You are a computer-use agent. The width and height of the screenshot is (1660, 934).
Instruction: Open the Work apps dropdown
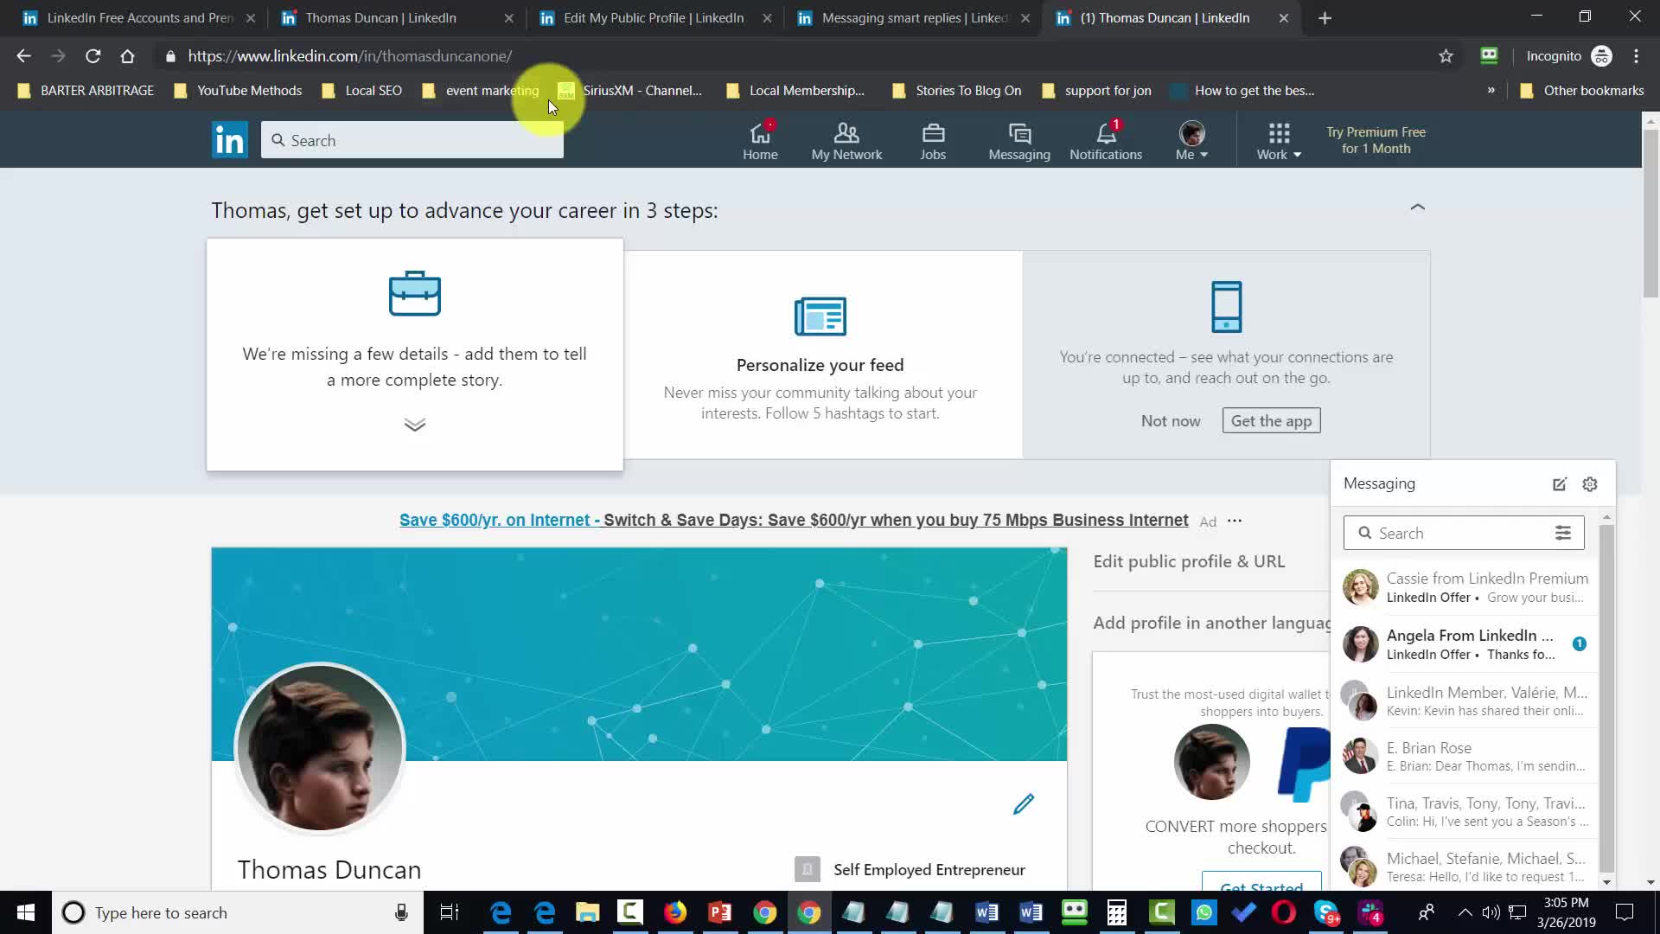(1279, 141)
